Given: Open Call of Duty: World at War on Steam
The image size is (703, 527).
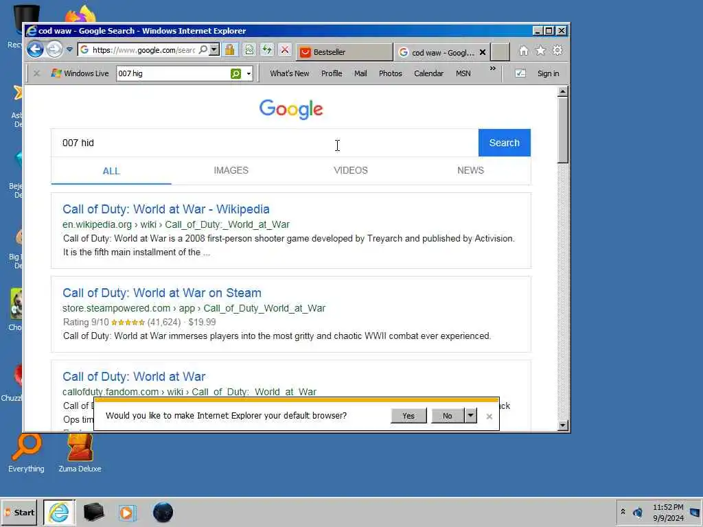Looking at the screenshot, I should pyautogui.click(x=162, y=293).
